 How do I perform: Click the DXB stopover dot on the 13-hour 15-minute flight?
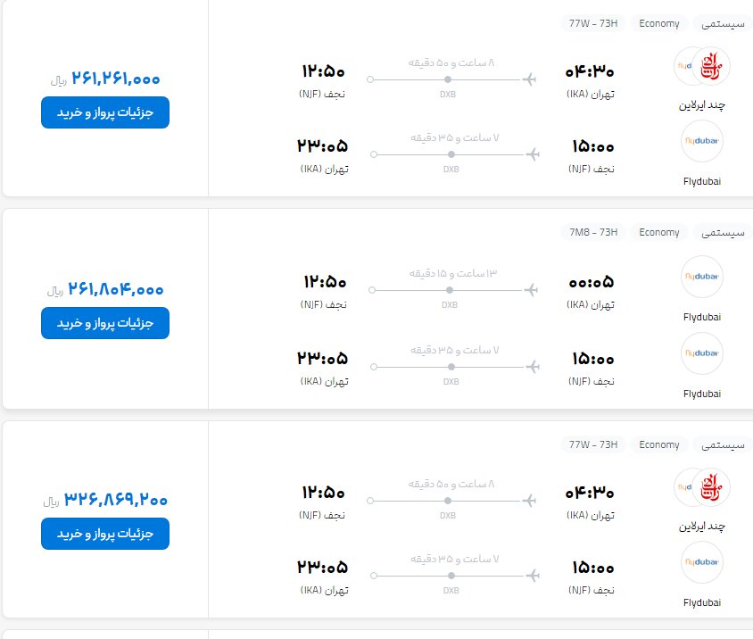coord(450,290)
